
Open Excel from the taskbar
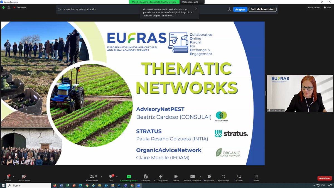click(68, 185)
